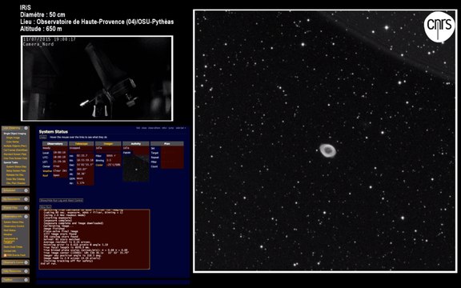
Task: Click the 'Altitude : 650 m' text
Action: point(41,29)
